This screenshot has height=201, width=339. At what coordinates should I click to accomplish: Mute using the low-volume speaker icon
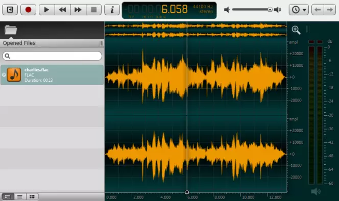(227, 10)
